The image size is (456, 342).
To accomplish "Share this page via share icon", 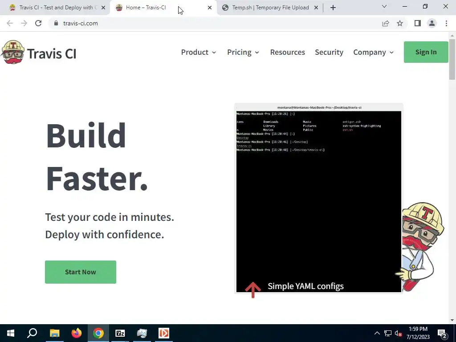I will [386, 23].
